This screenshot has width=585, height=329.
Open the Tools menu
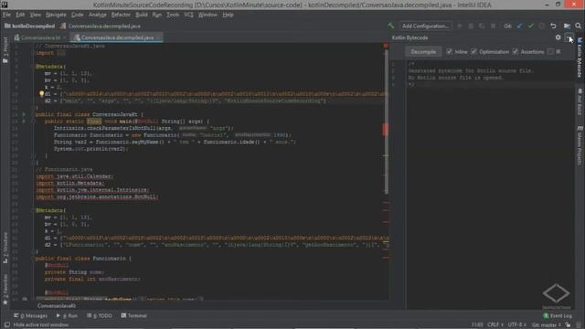(173, 15)
